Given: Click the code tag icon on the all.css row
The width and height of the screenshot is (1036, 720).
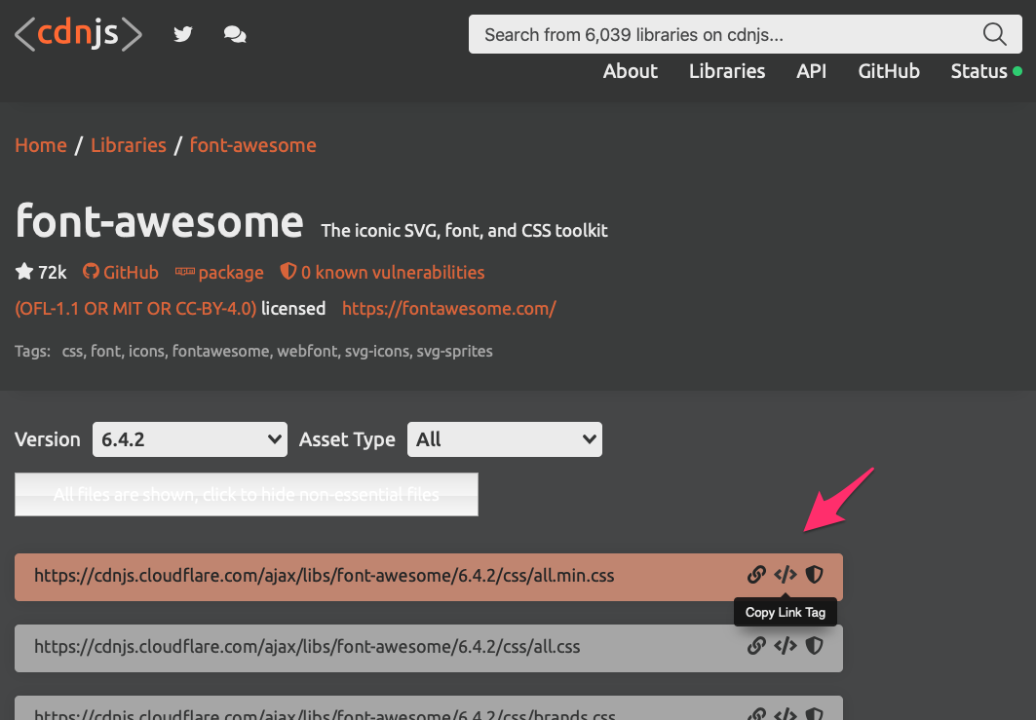Looking at the screenshot, I should coord(786,646).
